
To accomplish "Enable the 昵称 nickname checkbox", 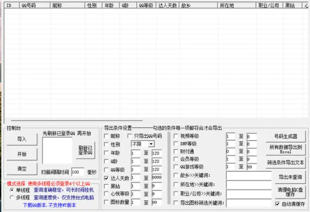I will [x=106, y=136].
